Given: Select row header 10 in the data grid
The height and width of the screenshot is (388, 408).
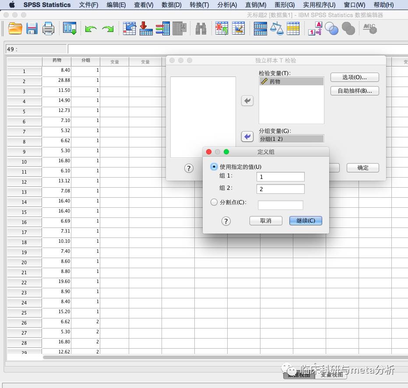Looking at the screenshot, I should point(25,162).
